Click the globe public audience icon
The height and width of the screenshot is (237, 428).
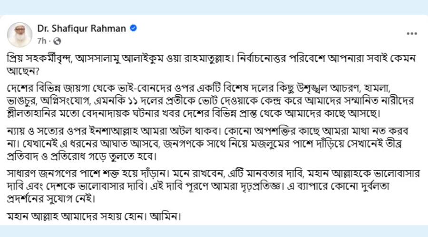57,41
